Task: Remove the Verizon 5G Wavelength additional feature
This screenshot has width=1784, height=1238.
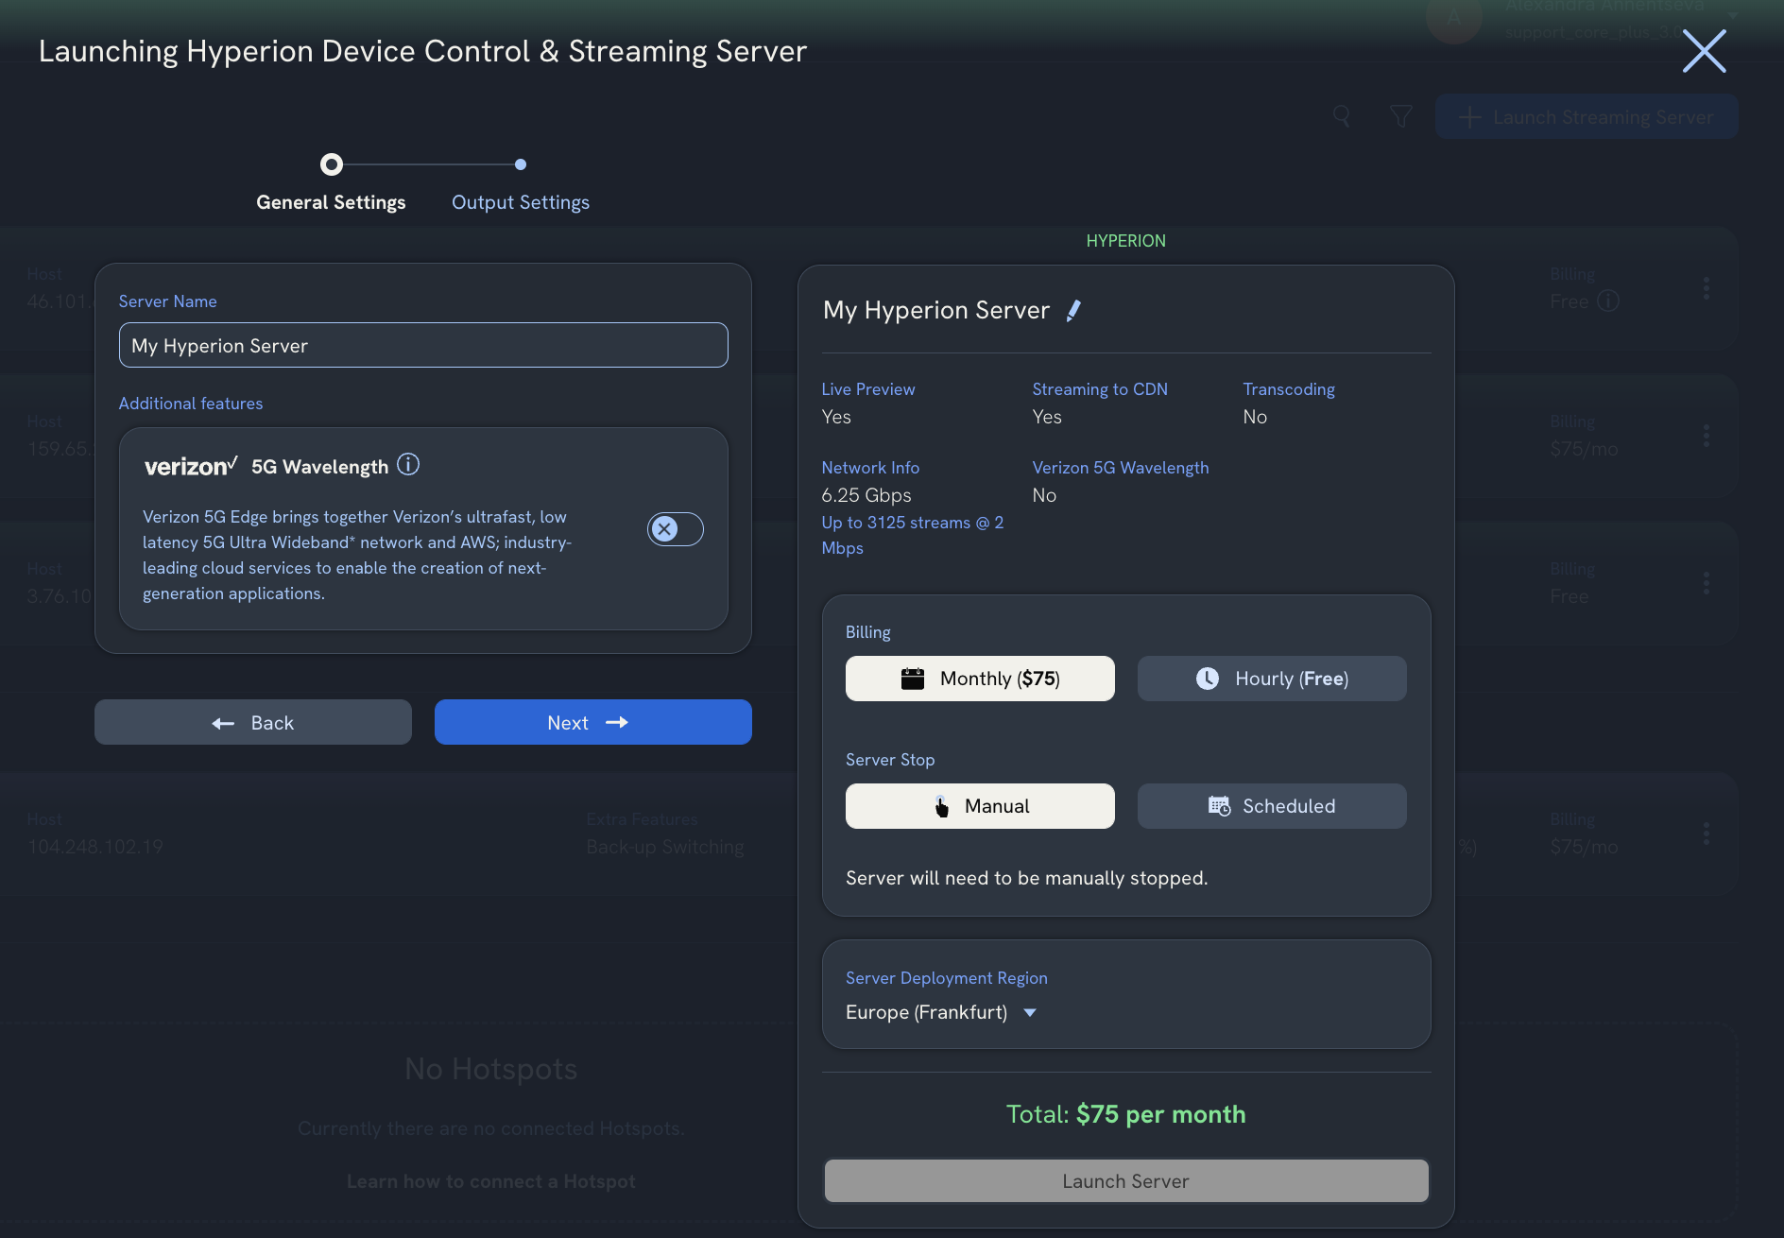Action: [675, 529]
